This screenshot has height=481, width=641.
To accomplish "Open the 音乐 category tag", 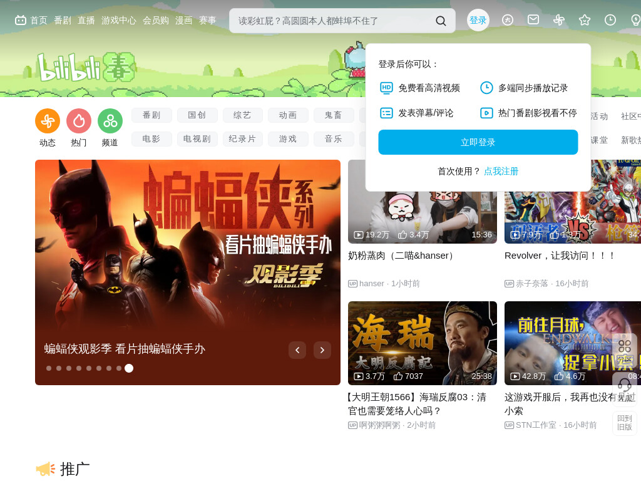I will pos(334,139).
